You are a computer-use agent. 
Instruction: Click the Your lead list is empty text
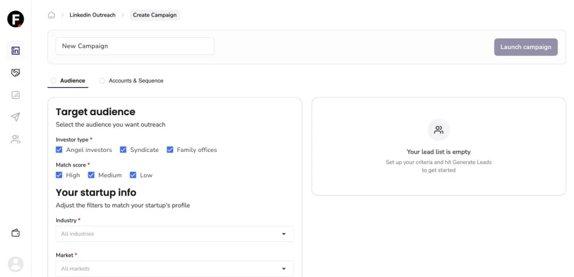[x=439, y=152]
